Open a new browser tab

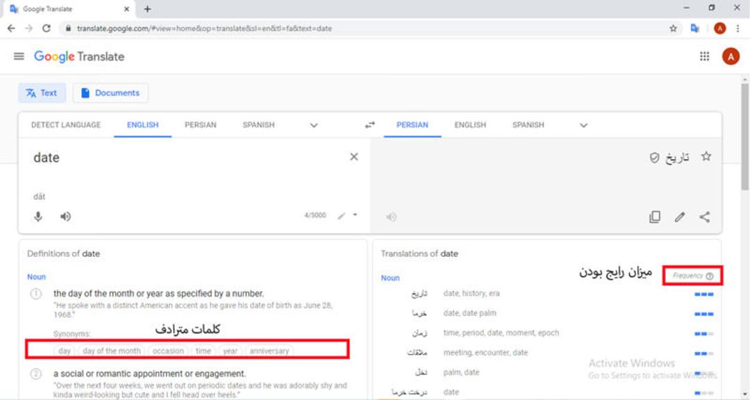coord(147,8)
